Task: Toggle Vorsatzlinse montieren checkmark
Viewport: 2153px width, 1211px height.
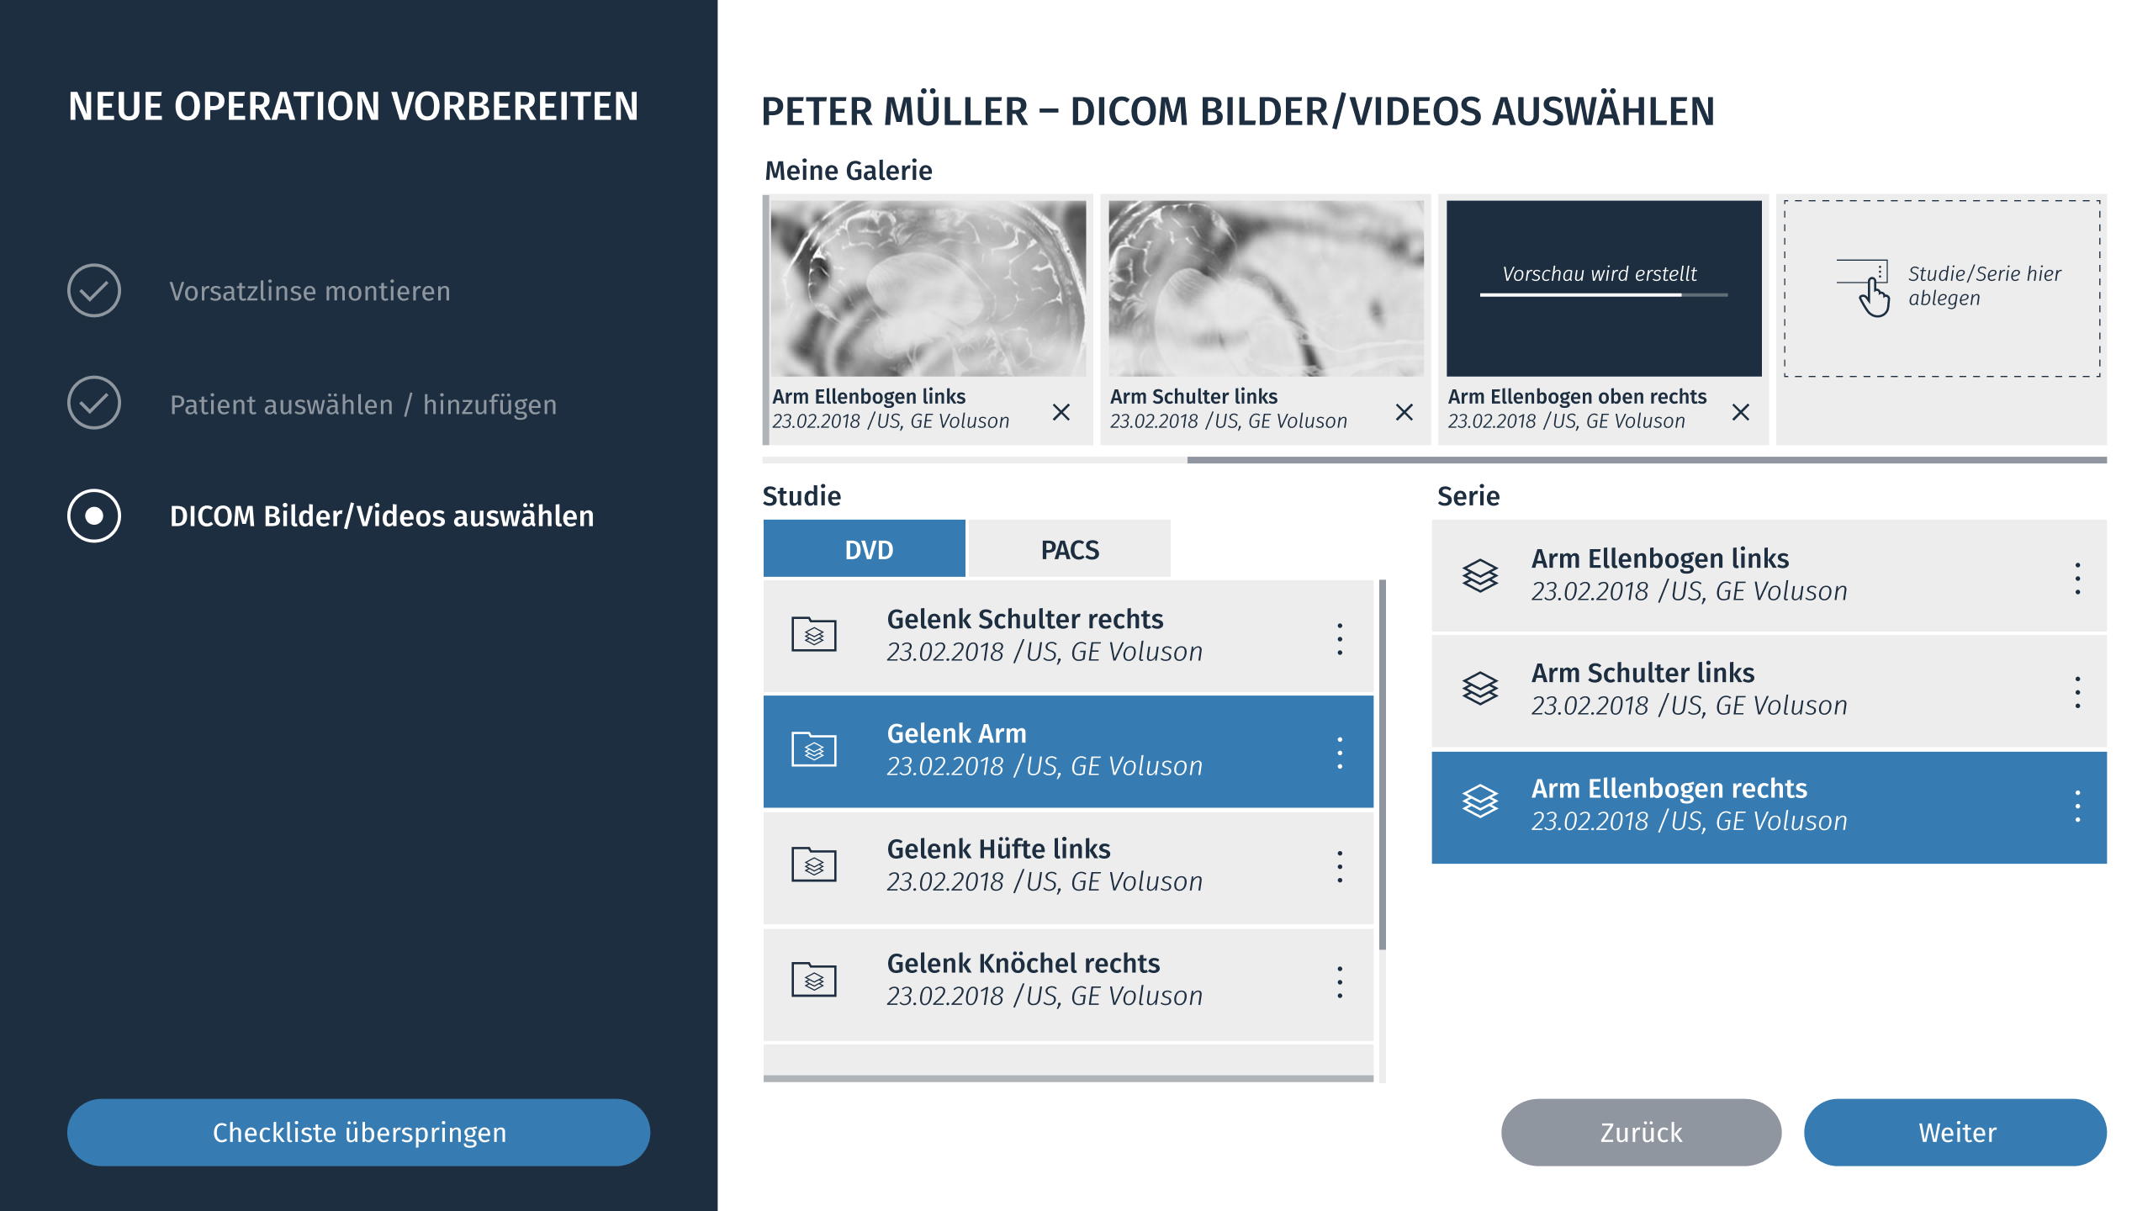Action: pos(94,291)
